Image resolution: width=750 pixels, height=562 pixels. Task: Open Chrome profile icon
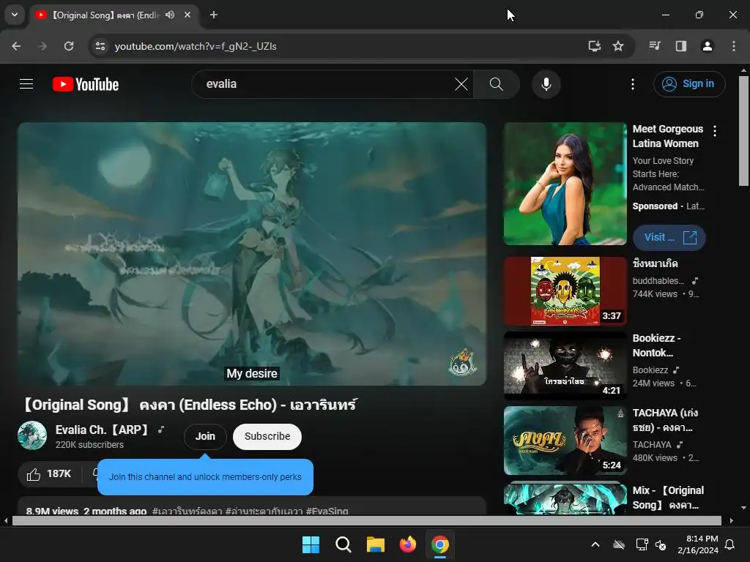707,46
